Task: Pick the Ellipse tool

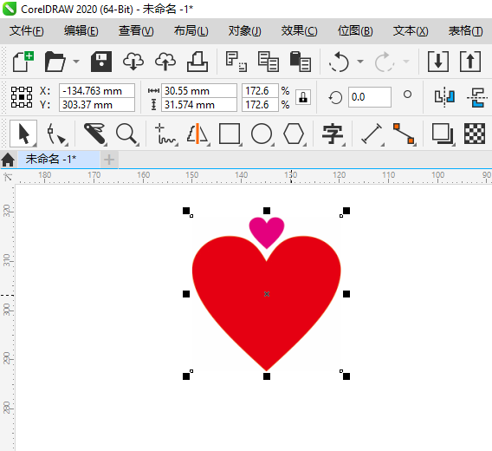Action: 262,134
